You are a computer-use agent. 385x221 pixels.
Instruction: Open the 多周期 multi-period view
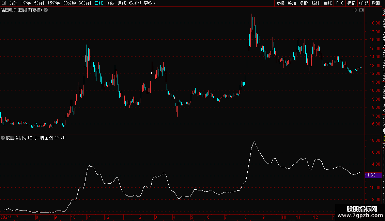135,3
